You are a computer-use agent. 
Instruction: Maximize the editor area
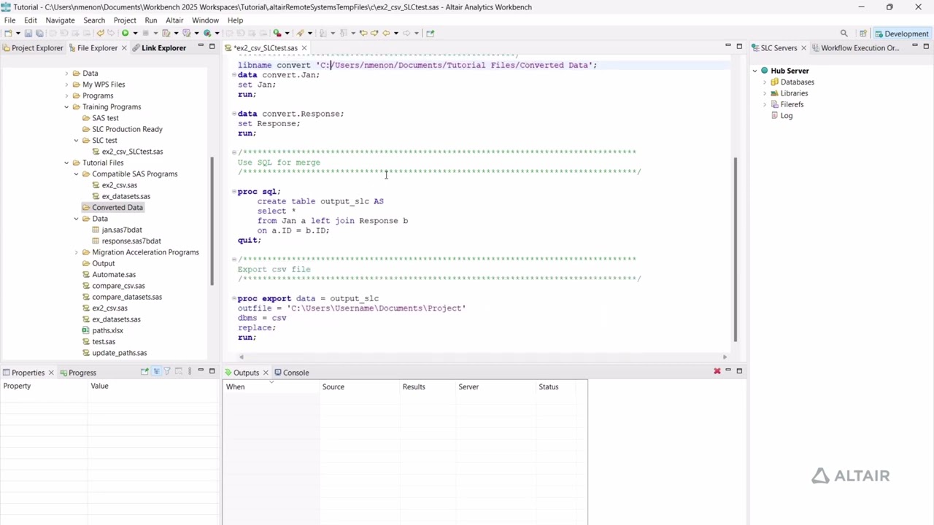[739, 46]
